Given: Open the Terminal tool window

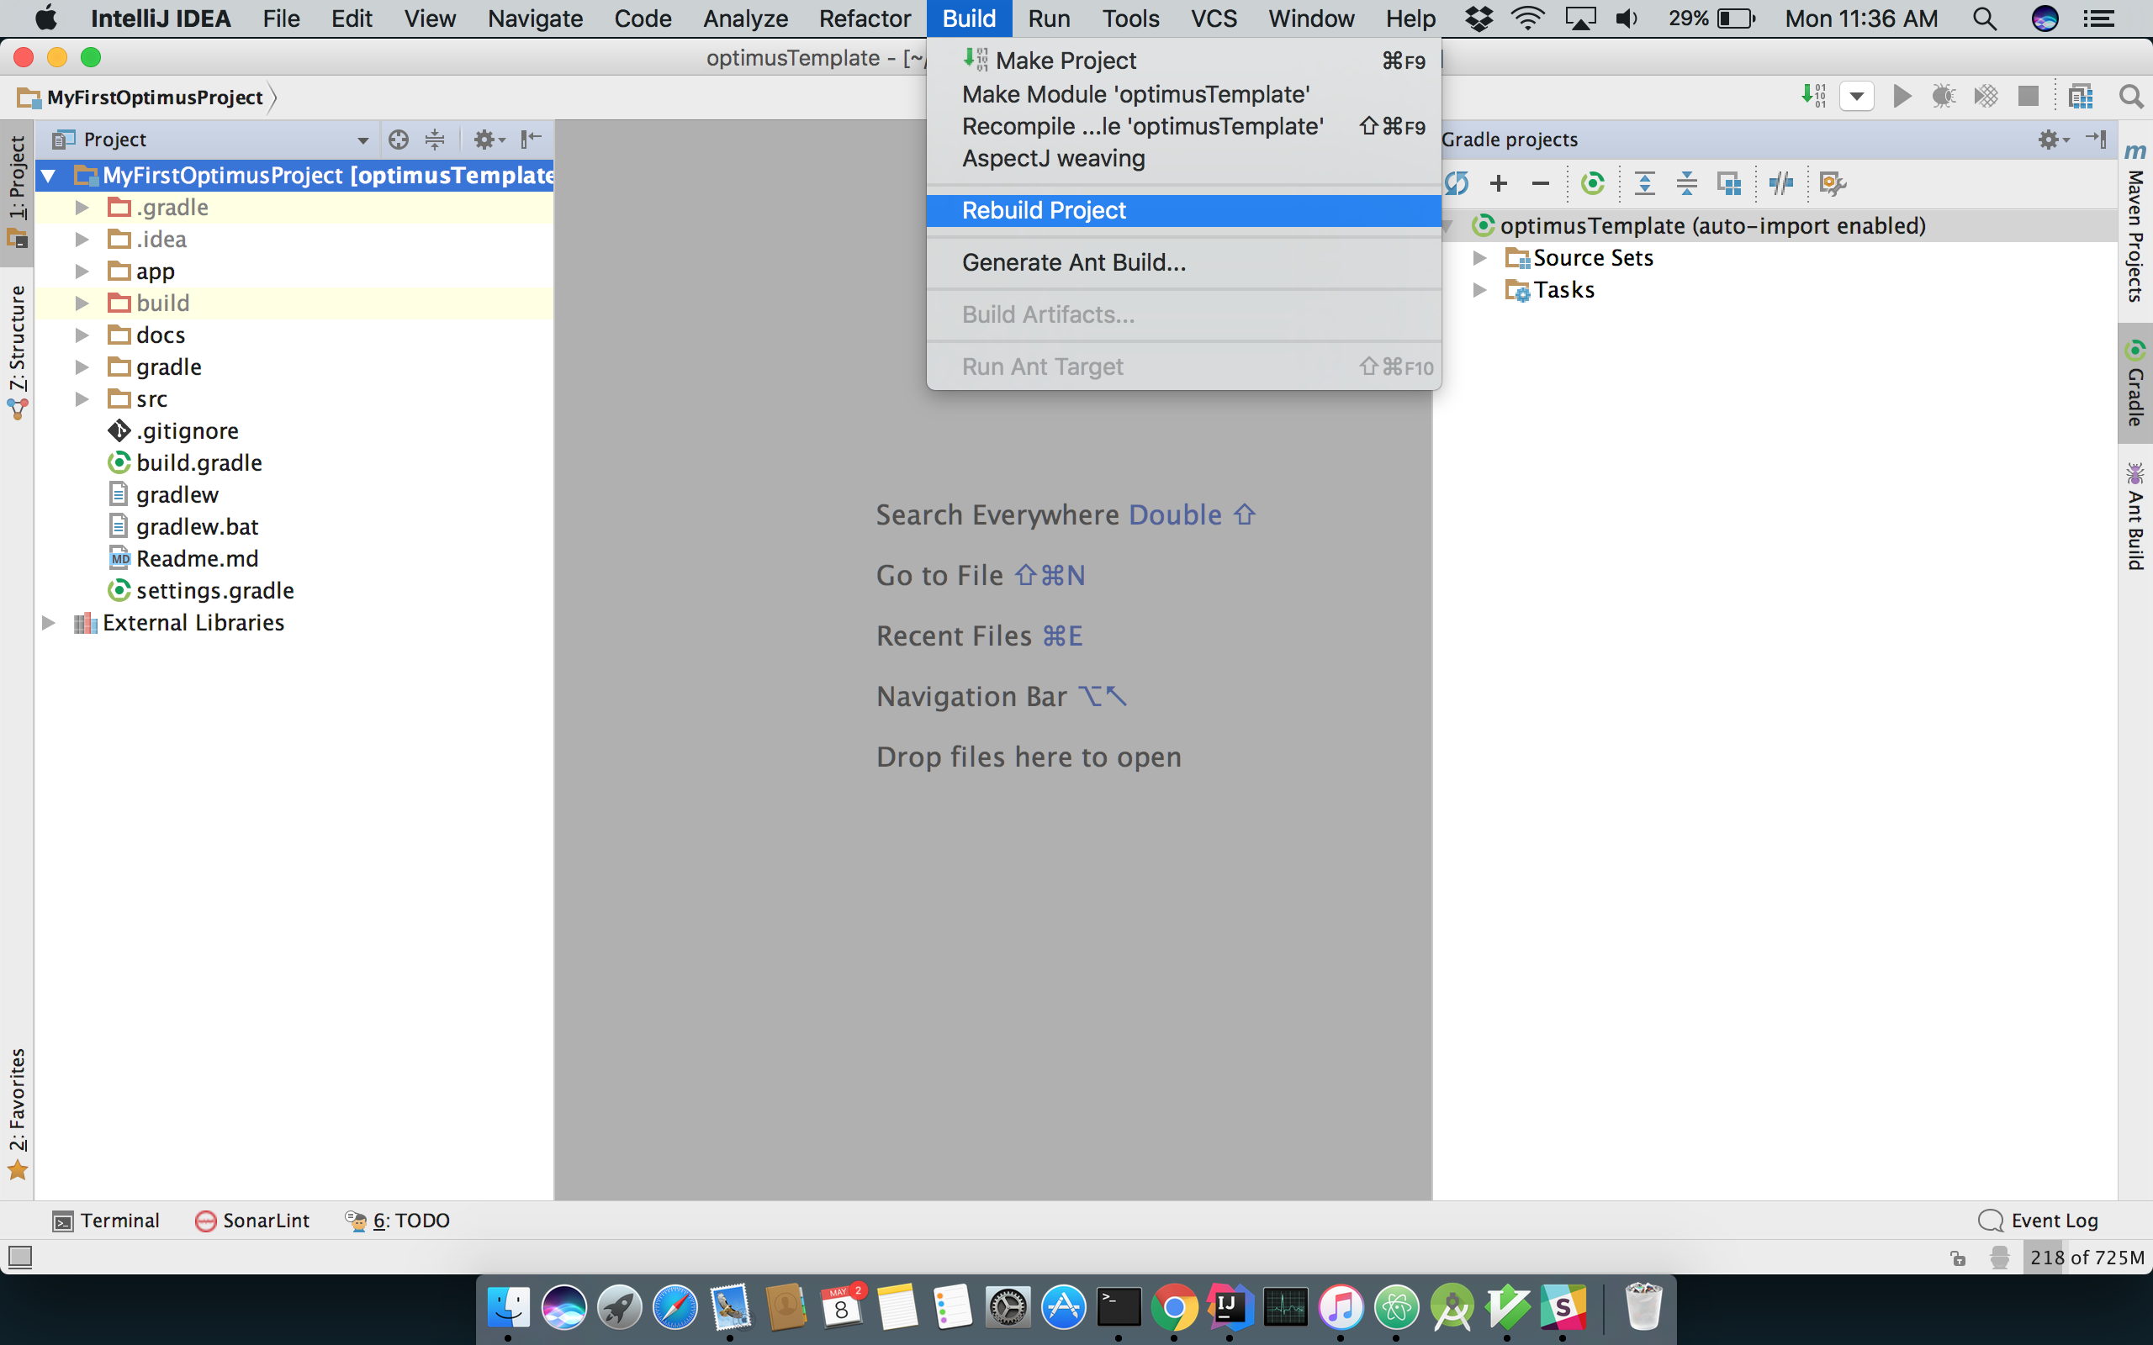Looking at the screenshot, I should pyautogui.click(x=106, y=1221).
